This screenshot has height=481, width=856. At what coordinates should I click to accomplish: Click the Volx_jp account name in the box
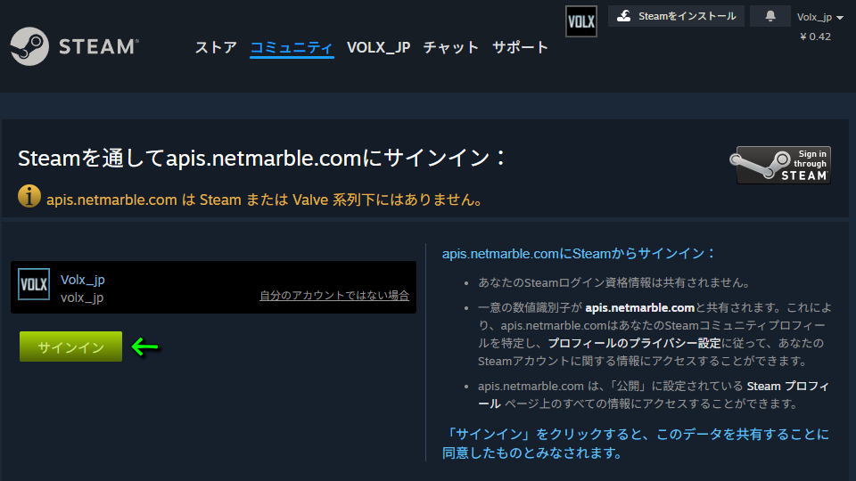click(83, 280)
